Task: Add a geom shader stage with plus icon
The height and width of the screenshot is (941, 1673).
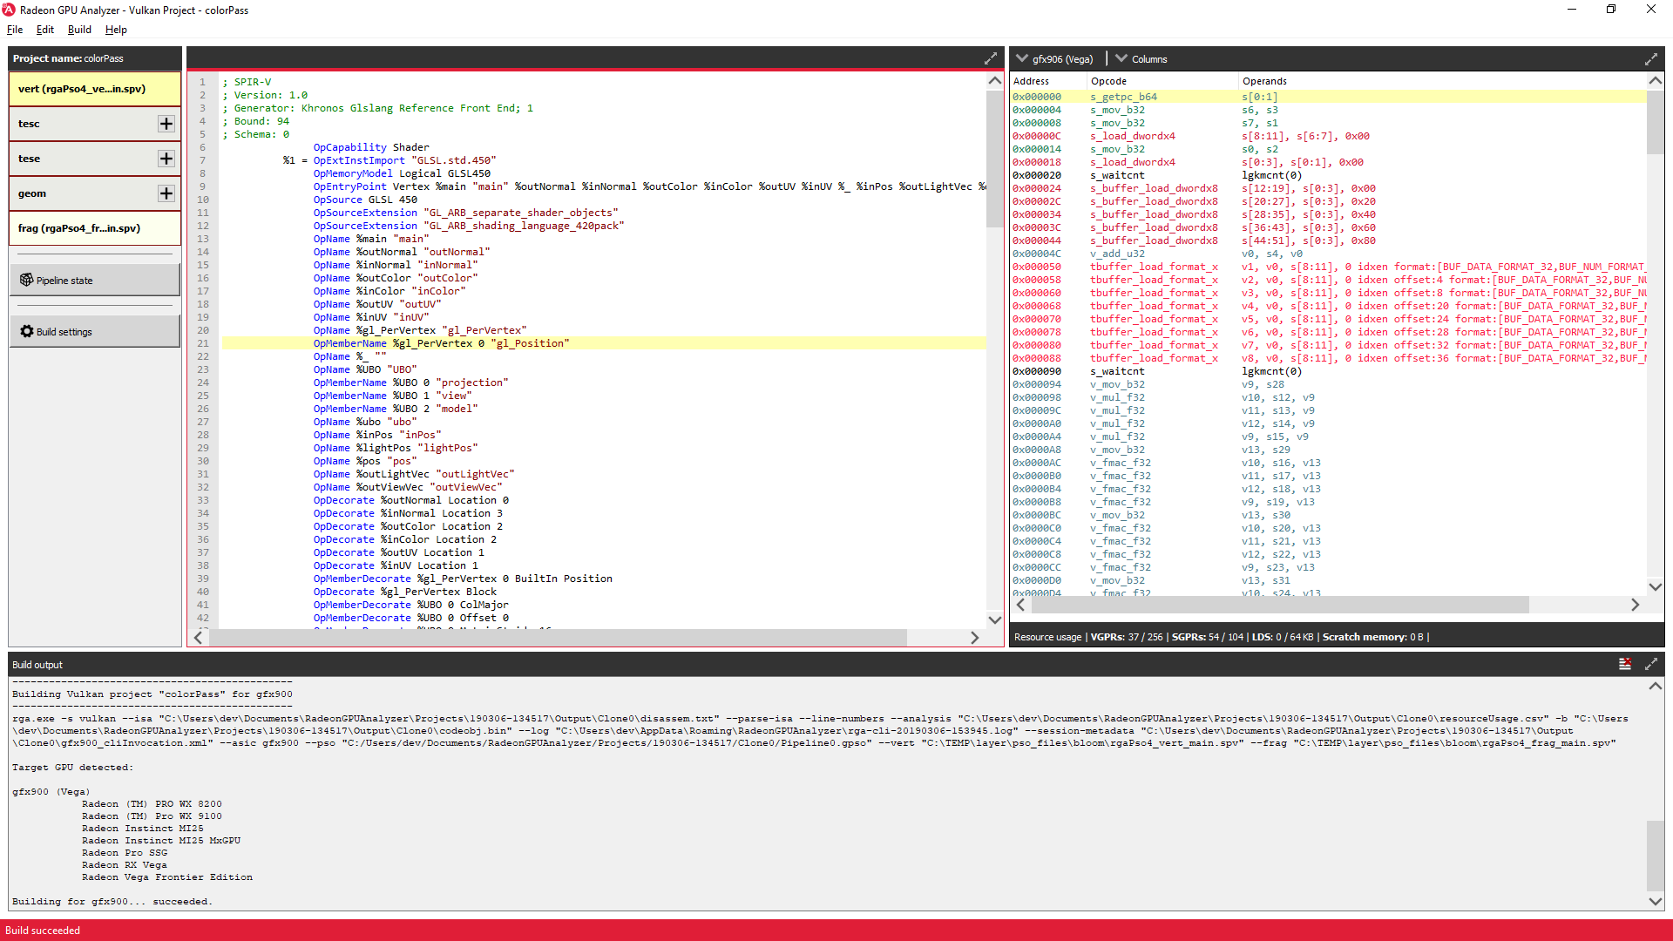Action: tap(166, 193)
